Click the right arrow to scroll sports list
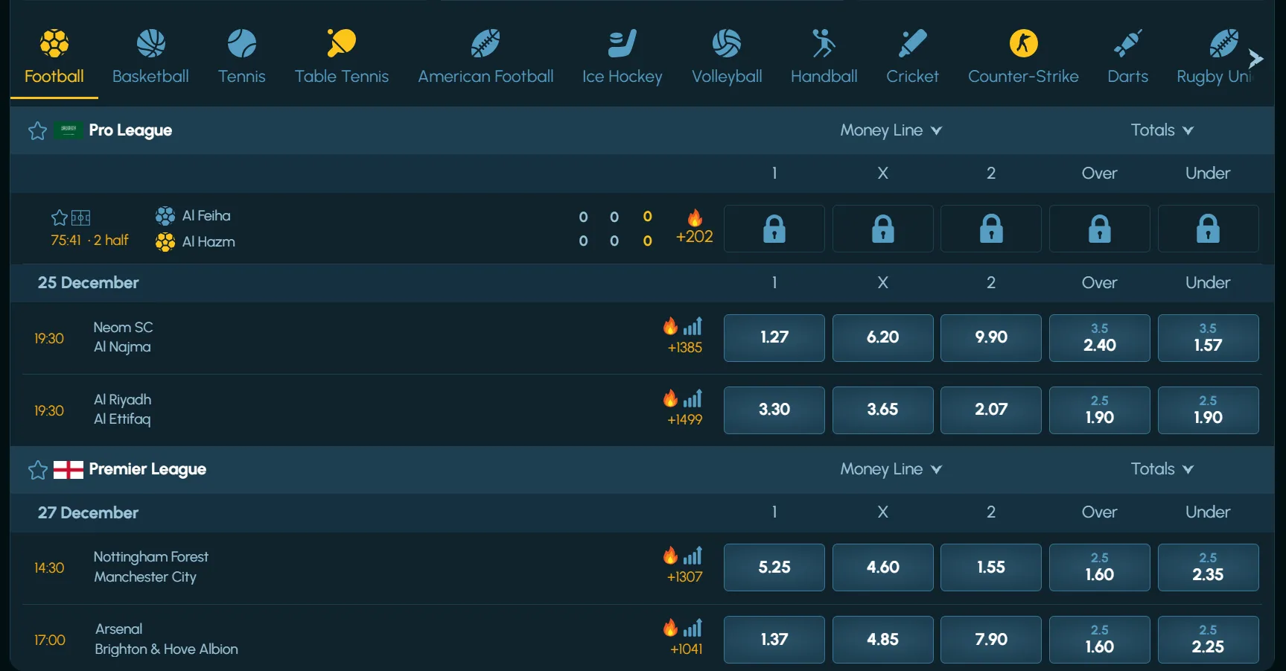 [x=1256, y=58]
